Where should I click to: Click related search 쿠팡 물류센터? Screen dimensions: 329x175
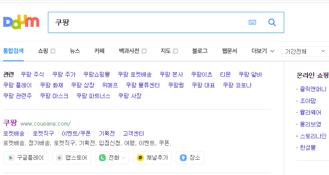click(143, 85)
